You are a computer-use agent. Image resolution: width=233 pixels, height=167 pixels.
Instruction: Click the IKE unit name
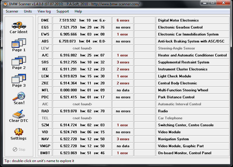(45, 69)
